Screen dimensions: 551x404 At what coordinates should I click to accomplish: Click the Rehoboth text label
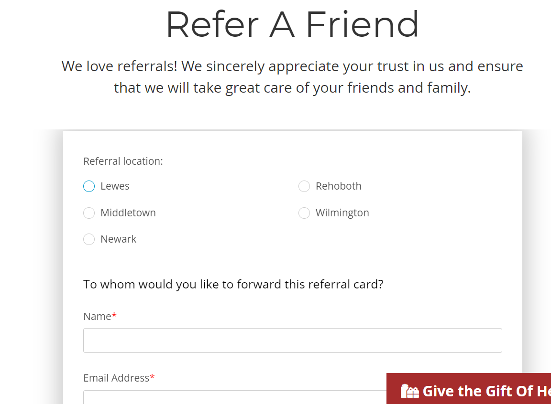339,186
